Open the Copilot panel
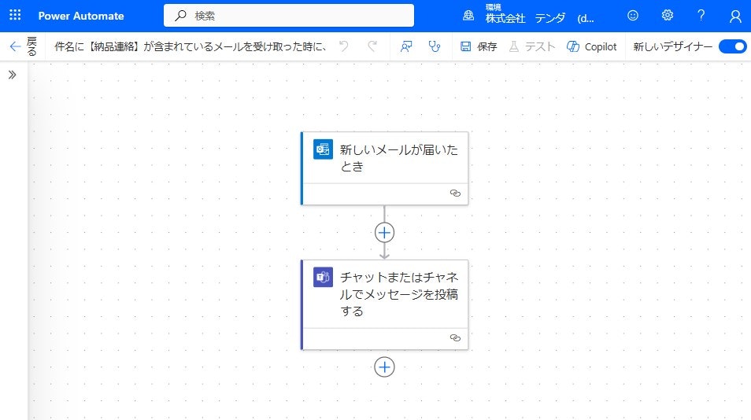 click(591, 46)
